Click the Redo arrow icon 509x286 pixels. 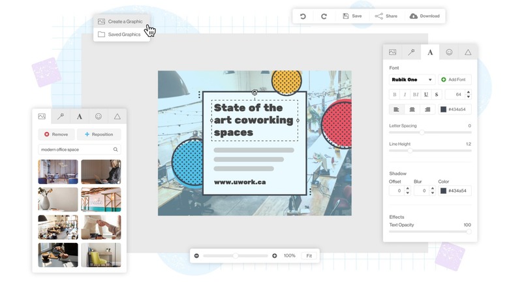pos(324,16)
